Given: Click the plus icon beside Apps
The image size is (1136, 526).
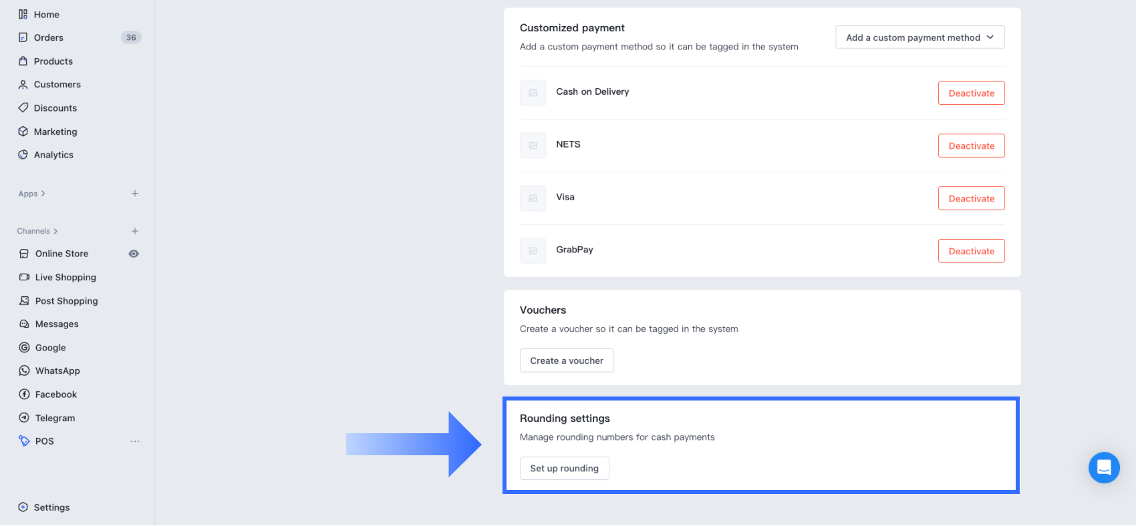Looking at the screenshot, I should [x=135, y=194].
